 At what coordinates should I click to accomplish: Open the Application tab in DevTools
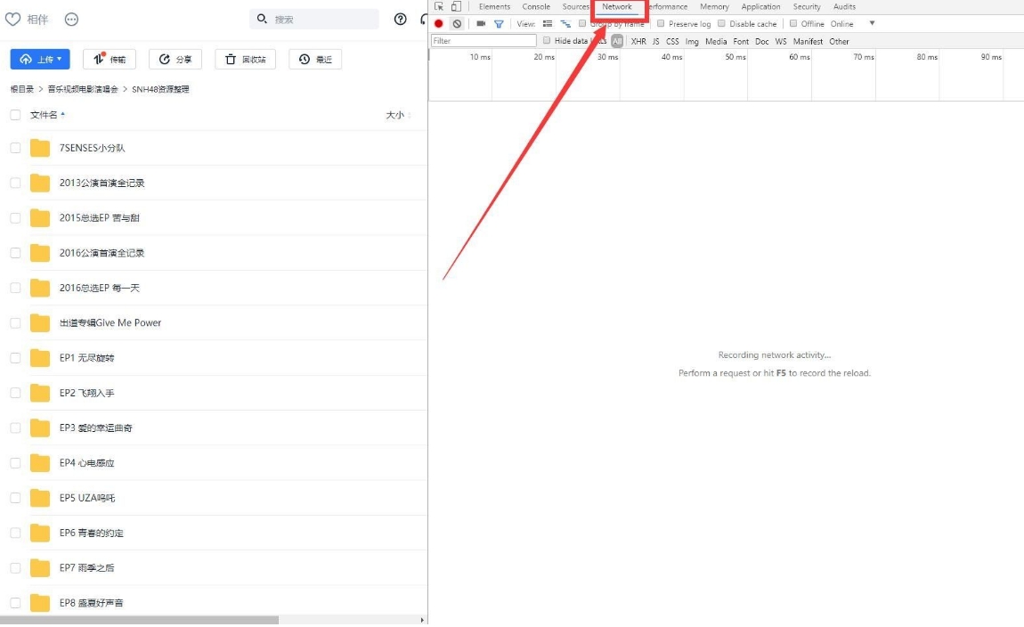[760, 6]
